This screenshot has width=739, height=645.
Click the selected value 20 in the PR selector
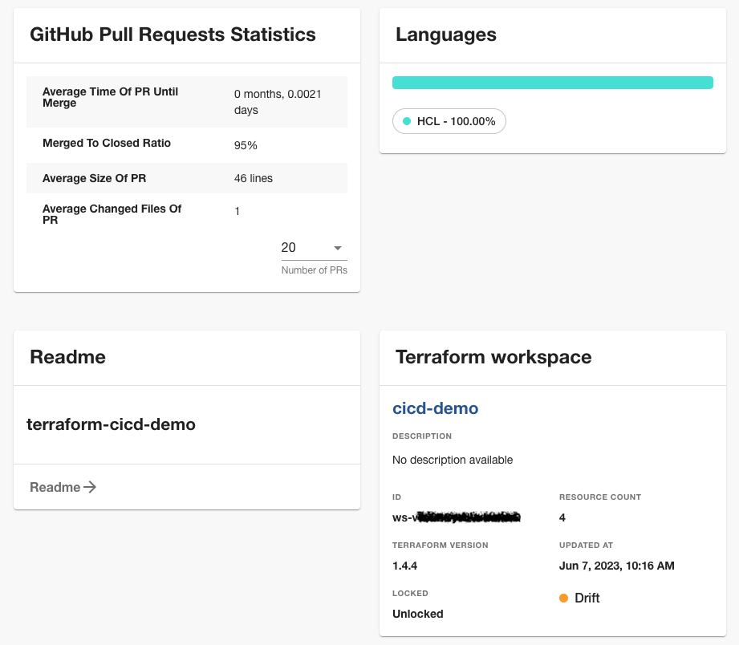[x=289, y=248]
